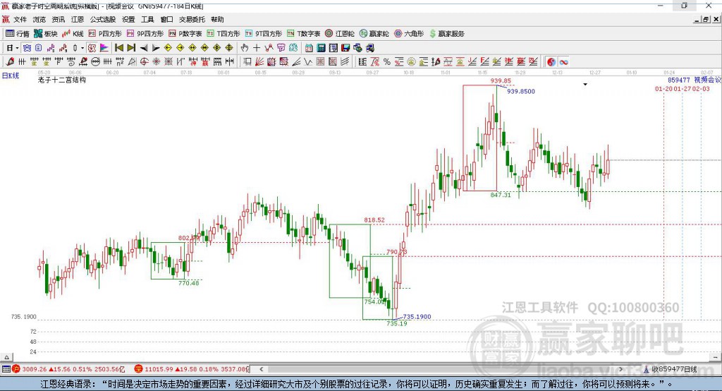Image resolution: width=722 pixels, height=391 pixels.
Task: Open the 板块 sector view
Action: coord(46,34)
